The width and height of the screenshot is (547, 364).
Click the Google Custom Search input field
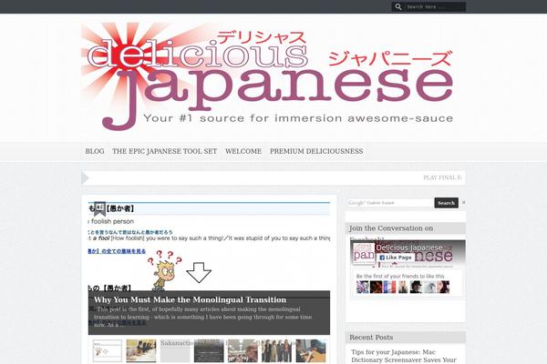pyautogui.click(x=390, y=203)
